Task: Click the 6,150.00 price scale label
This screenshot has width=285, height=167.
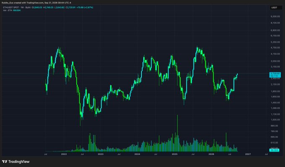Action: click(275, 36)
